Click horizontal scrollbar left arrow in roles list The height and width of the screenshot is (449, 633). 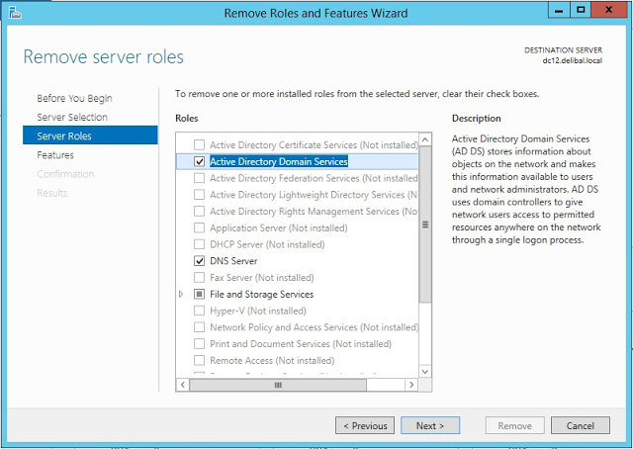pyautogui.click(x=182, y=384)
